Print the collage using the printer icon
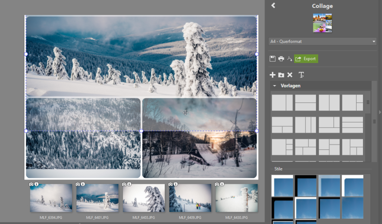This screenshot has height=224, width=382. click(x=281, y=58)
